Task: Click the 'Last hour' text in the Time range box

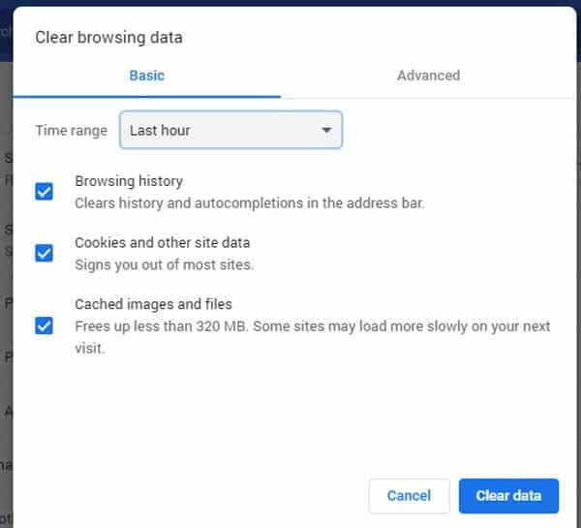Action: [x=160, y=131]
